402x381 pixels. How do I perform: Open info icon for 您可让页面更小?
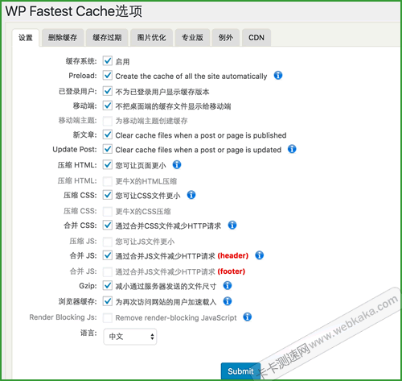point(177,164)
